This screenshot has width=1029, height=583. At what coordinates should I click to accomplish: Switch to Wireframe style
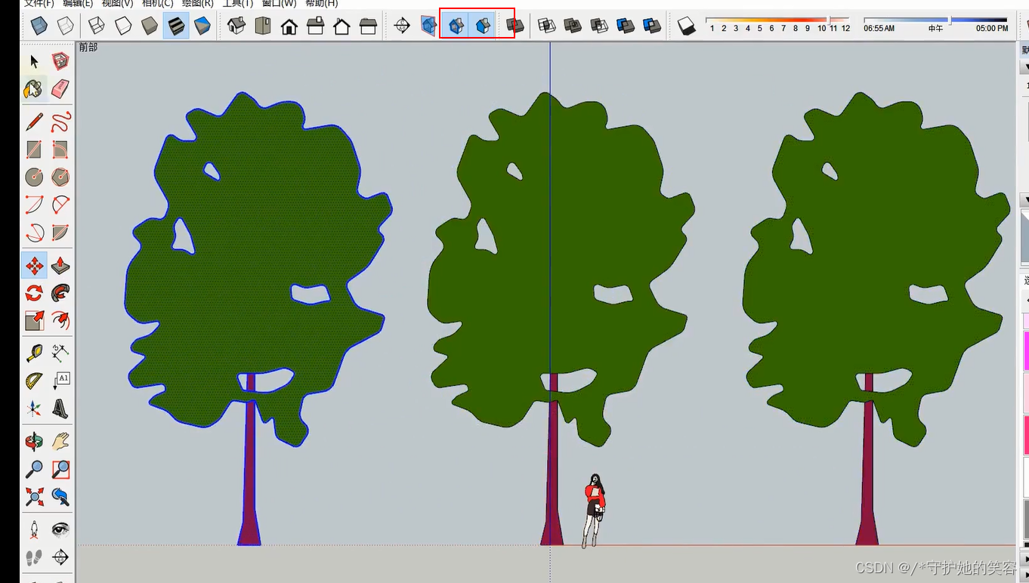click(97, 26)
